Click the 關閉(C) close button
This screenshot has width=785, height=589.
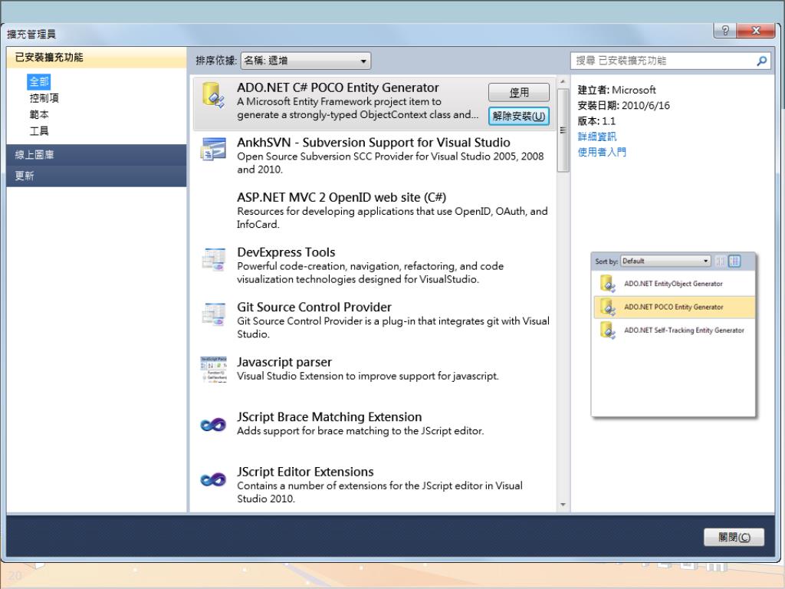pos(734,538)
